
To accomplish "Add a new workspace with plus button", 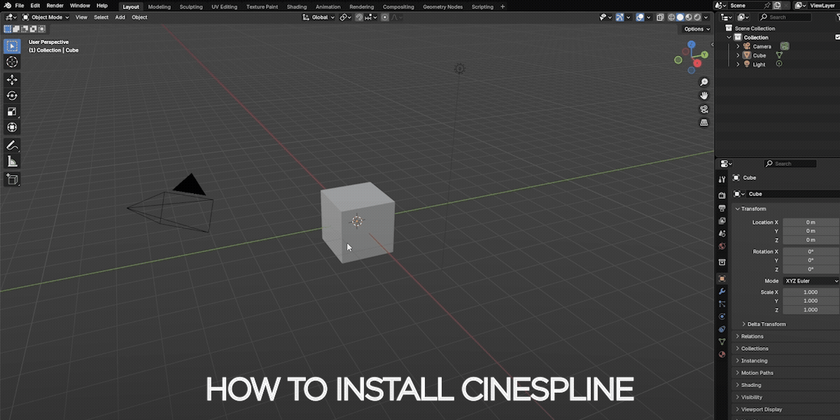I will click(502, 6).
